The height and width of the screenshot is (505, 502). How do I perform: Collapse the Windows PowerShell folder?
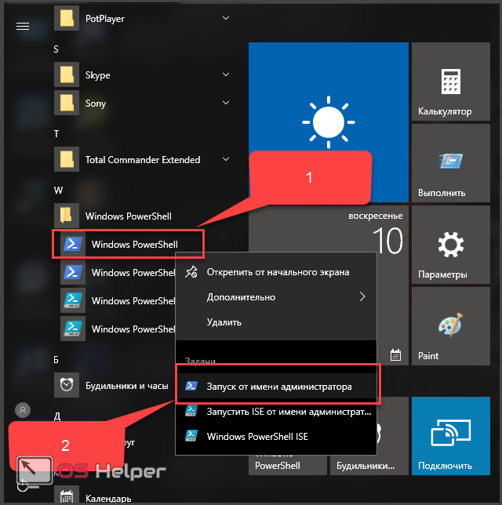[x=142, y=216]
